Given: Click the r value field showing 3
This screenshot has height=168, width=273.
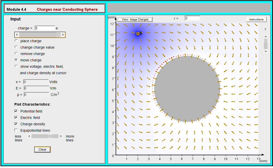Looking at the screenshot, I should click(x=192, y=18).
